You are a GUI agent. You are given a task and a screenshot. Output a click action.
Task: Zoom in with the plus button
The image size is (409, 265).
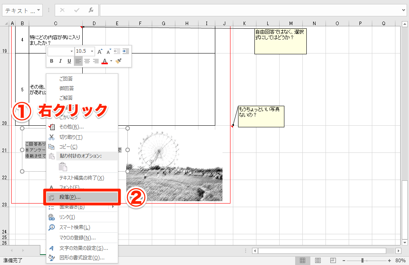click(x=389, y=260)
